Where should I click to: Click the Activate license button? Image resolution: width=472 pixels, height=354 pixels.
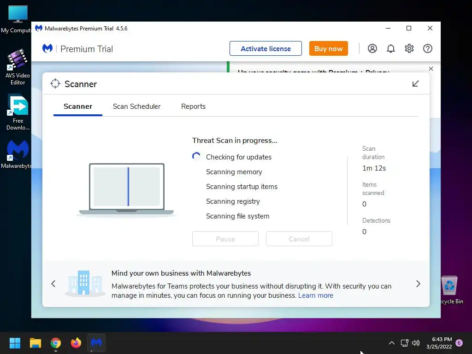point(265,48)
